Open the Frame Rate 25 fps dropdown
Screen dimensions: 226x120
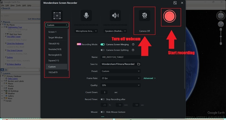[x=121, y=78]
